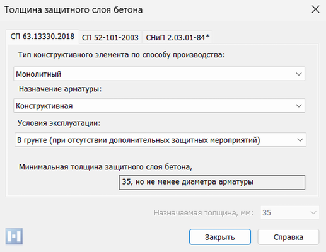
Task: Click the minimum cover thickness result field
Action: [x=212, y=182]
